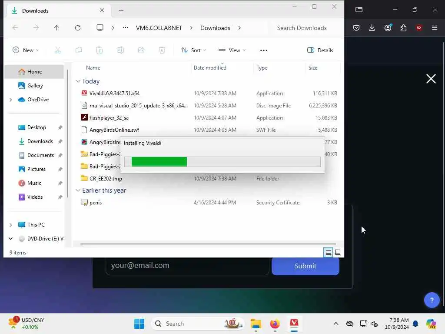Click the Pocket icon in Firefox toolbar
The image size is (445, 334).
coord(356,27)
